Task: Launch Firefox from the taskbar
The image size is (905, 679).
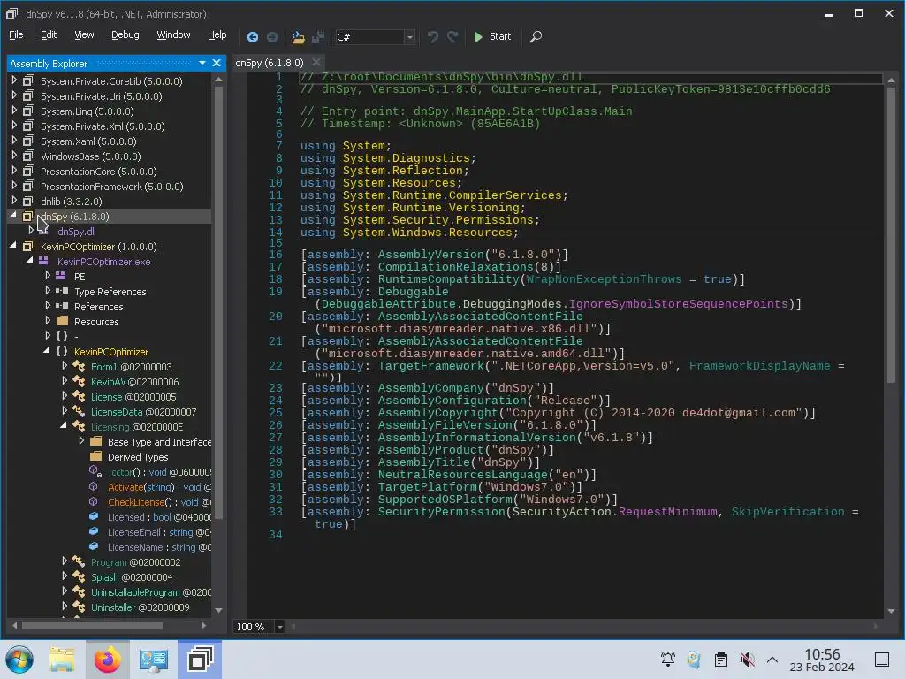Action: (107, 660)
